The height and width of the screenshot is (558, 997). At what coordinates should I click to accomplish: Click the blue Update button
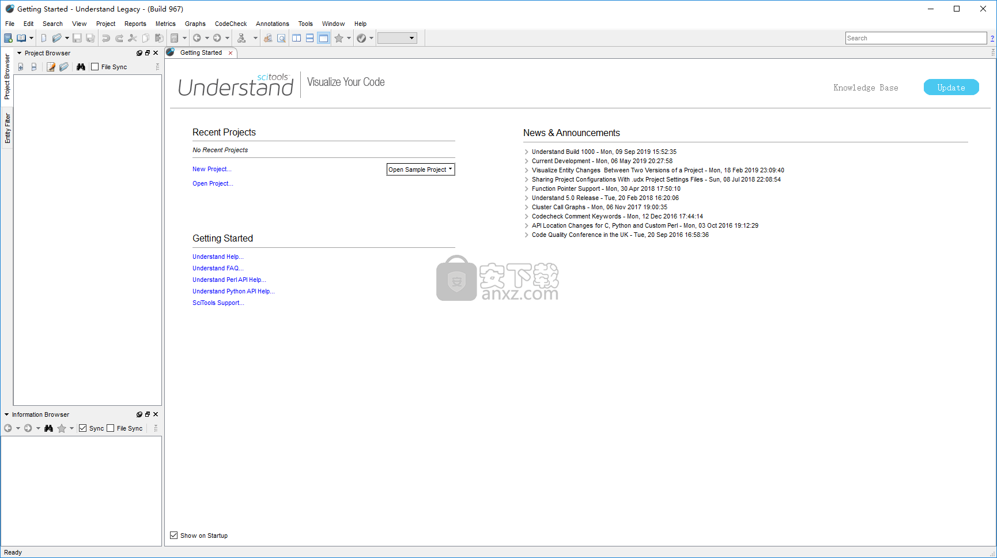click(x=951, y=88)
